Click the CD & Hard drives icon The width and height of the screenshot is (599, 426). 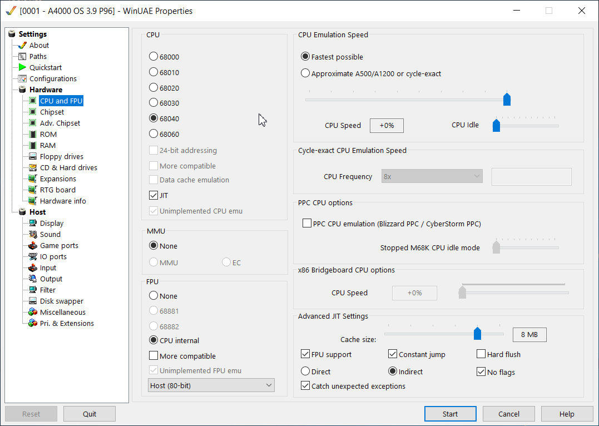(x=33, y=167)
